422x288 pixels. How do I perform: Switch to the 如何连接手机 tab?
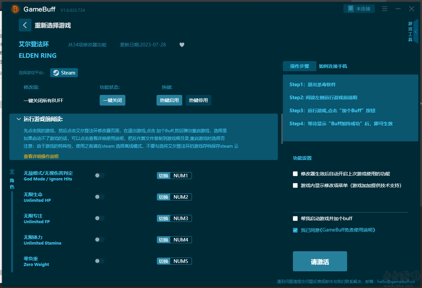point(333,66)
